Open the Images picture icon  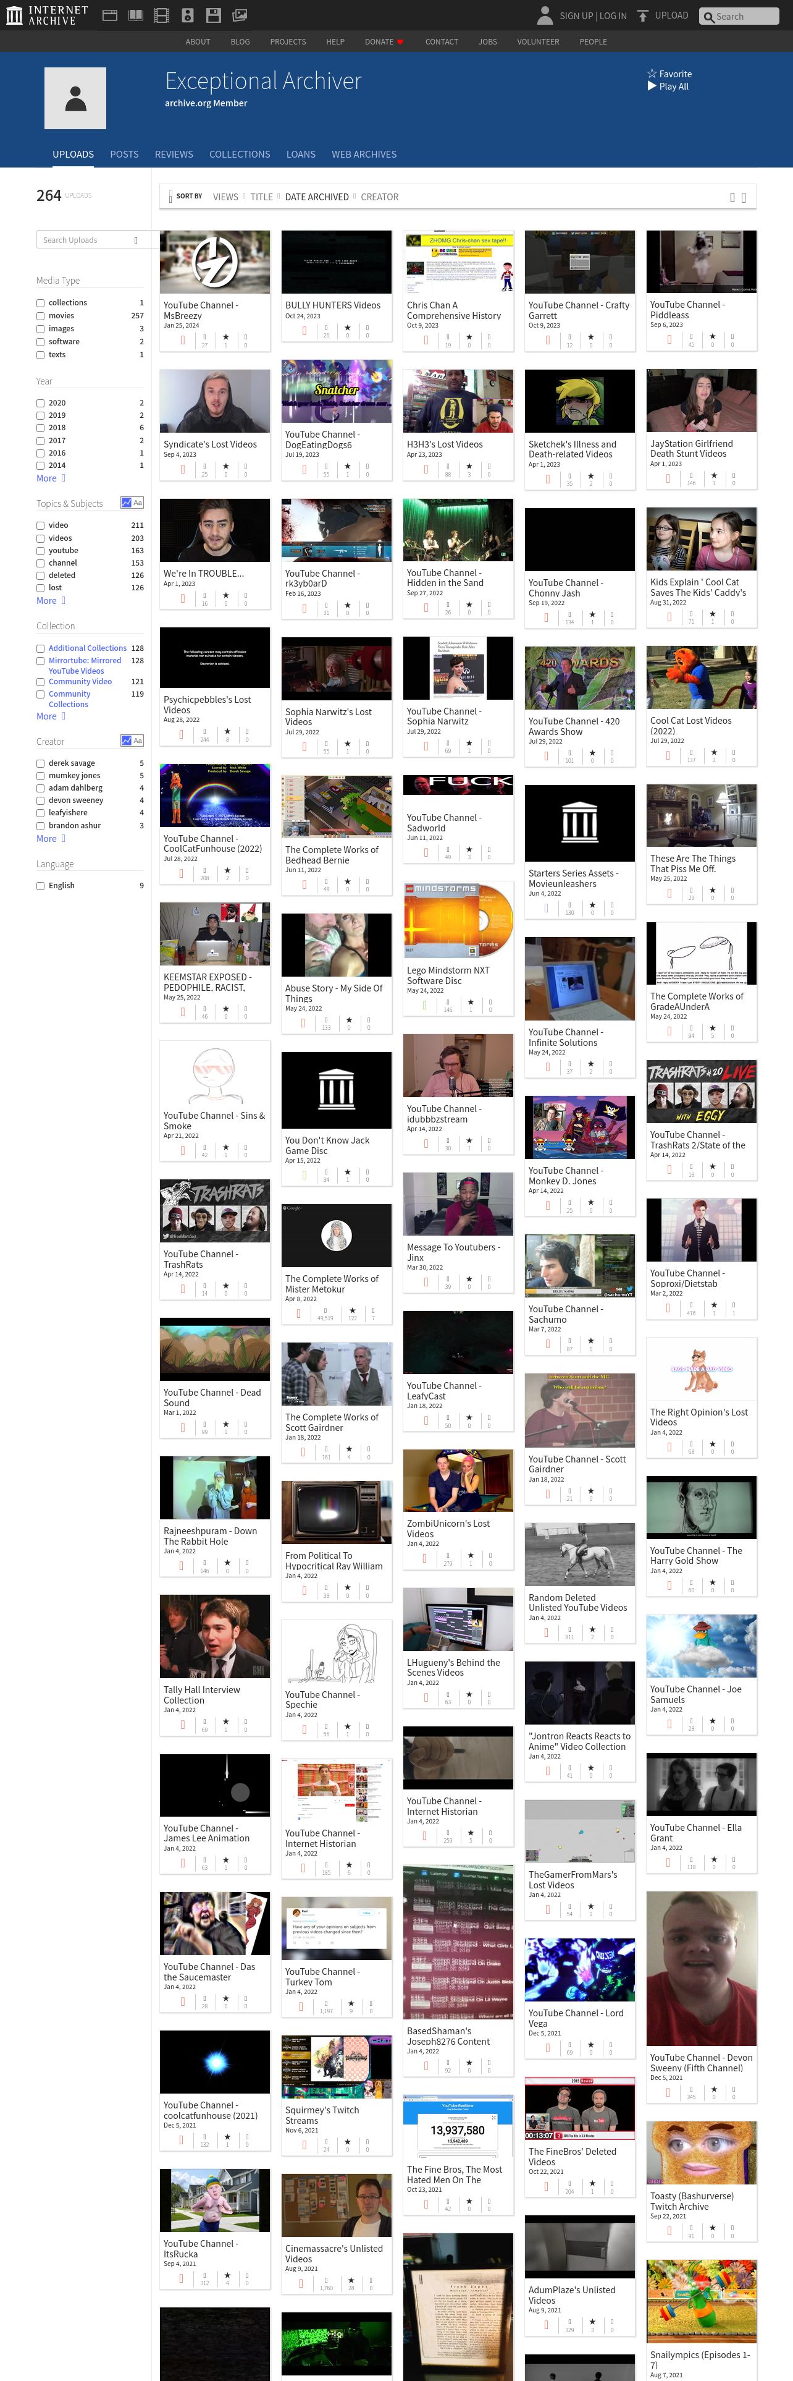click(240, 15)
